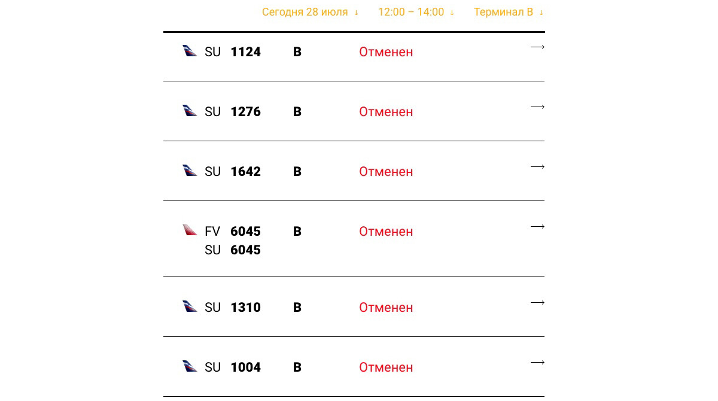718x401 pixels.
Task: Select flight row SU 1124
Action: click(354, 56)
